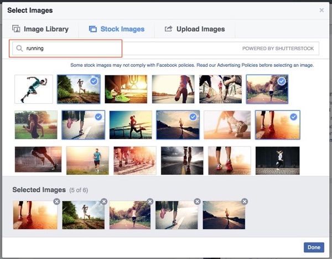The image size is (332, 259).
Task: Select the green running shoes stock image
Action: [126, 89]
